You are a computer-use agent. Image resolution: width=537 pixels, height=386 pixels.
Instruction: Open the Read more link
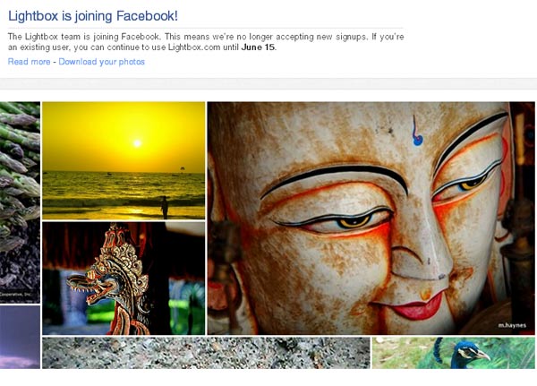tap(30, 62)
